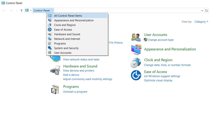Click the large Appearance and Personalization monitor icon
The width and height of the screenshot is (210, 121).
pos(136,50)
